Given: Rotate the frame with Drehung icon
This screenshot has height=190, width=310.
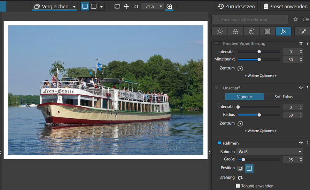Looking at the screenshot, I should click(x=240, y=178).
